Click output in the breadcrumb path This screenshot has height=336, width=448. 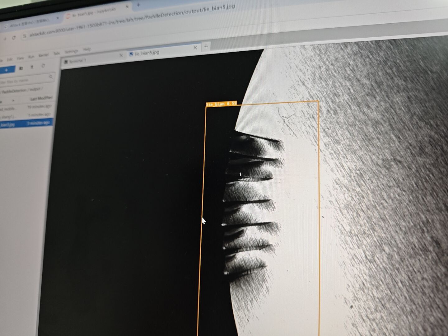tap(35, 89)
